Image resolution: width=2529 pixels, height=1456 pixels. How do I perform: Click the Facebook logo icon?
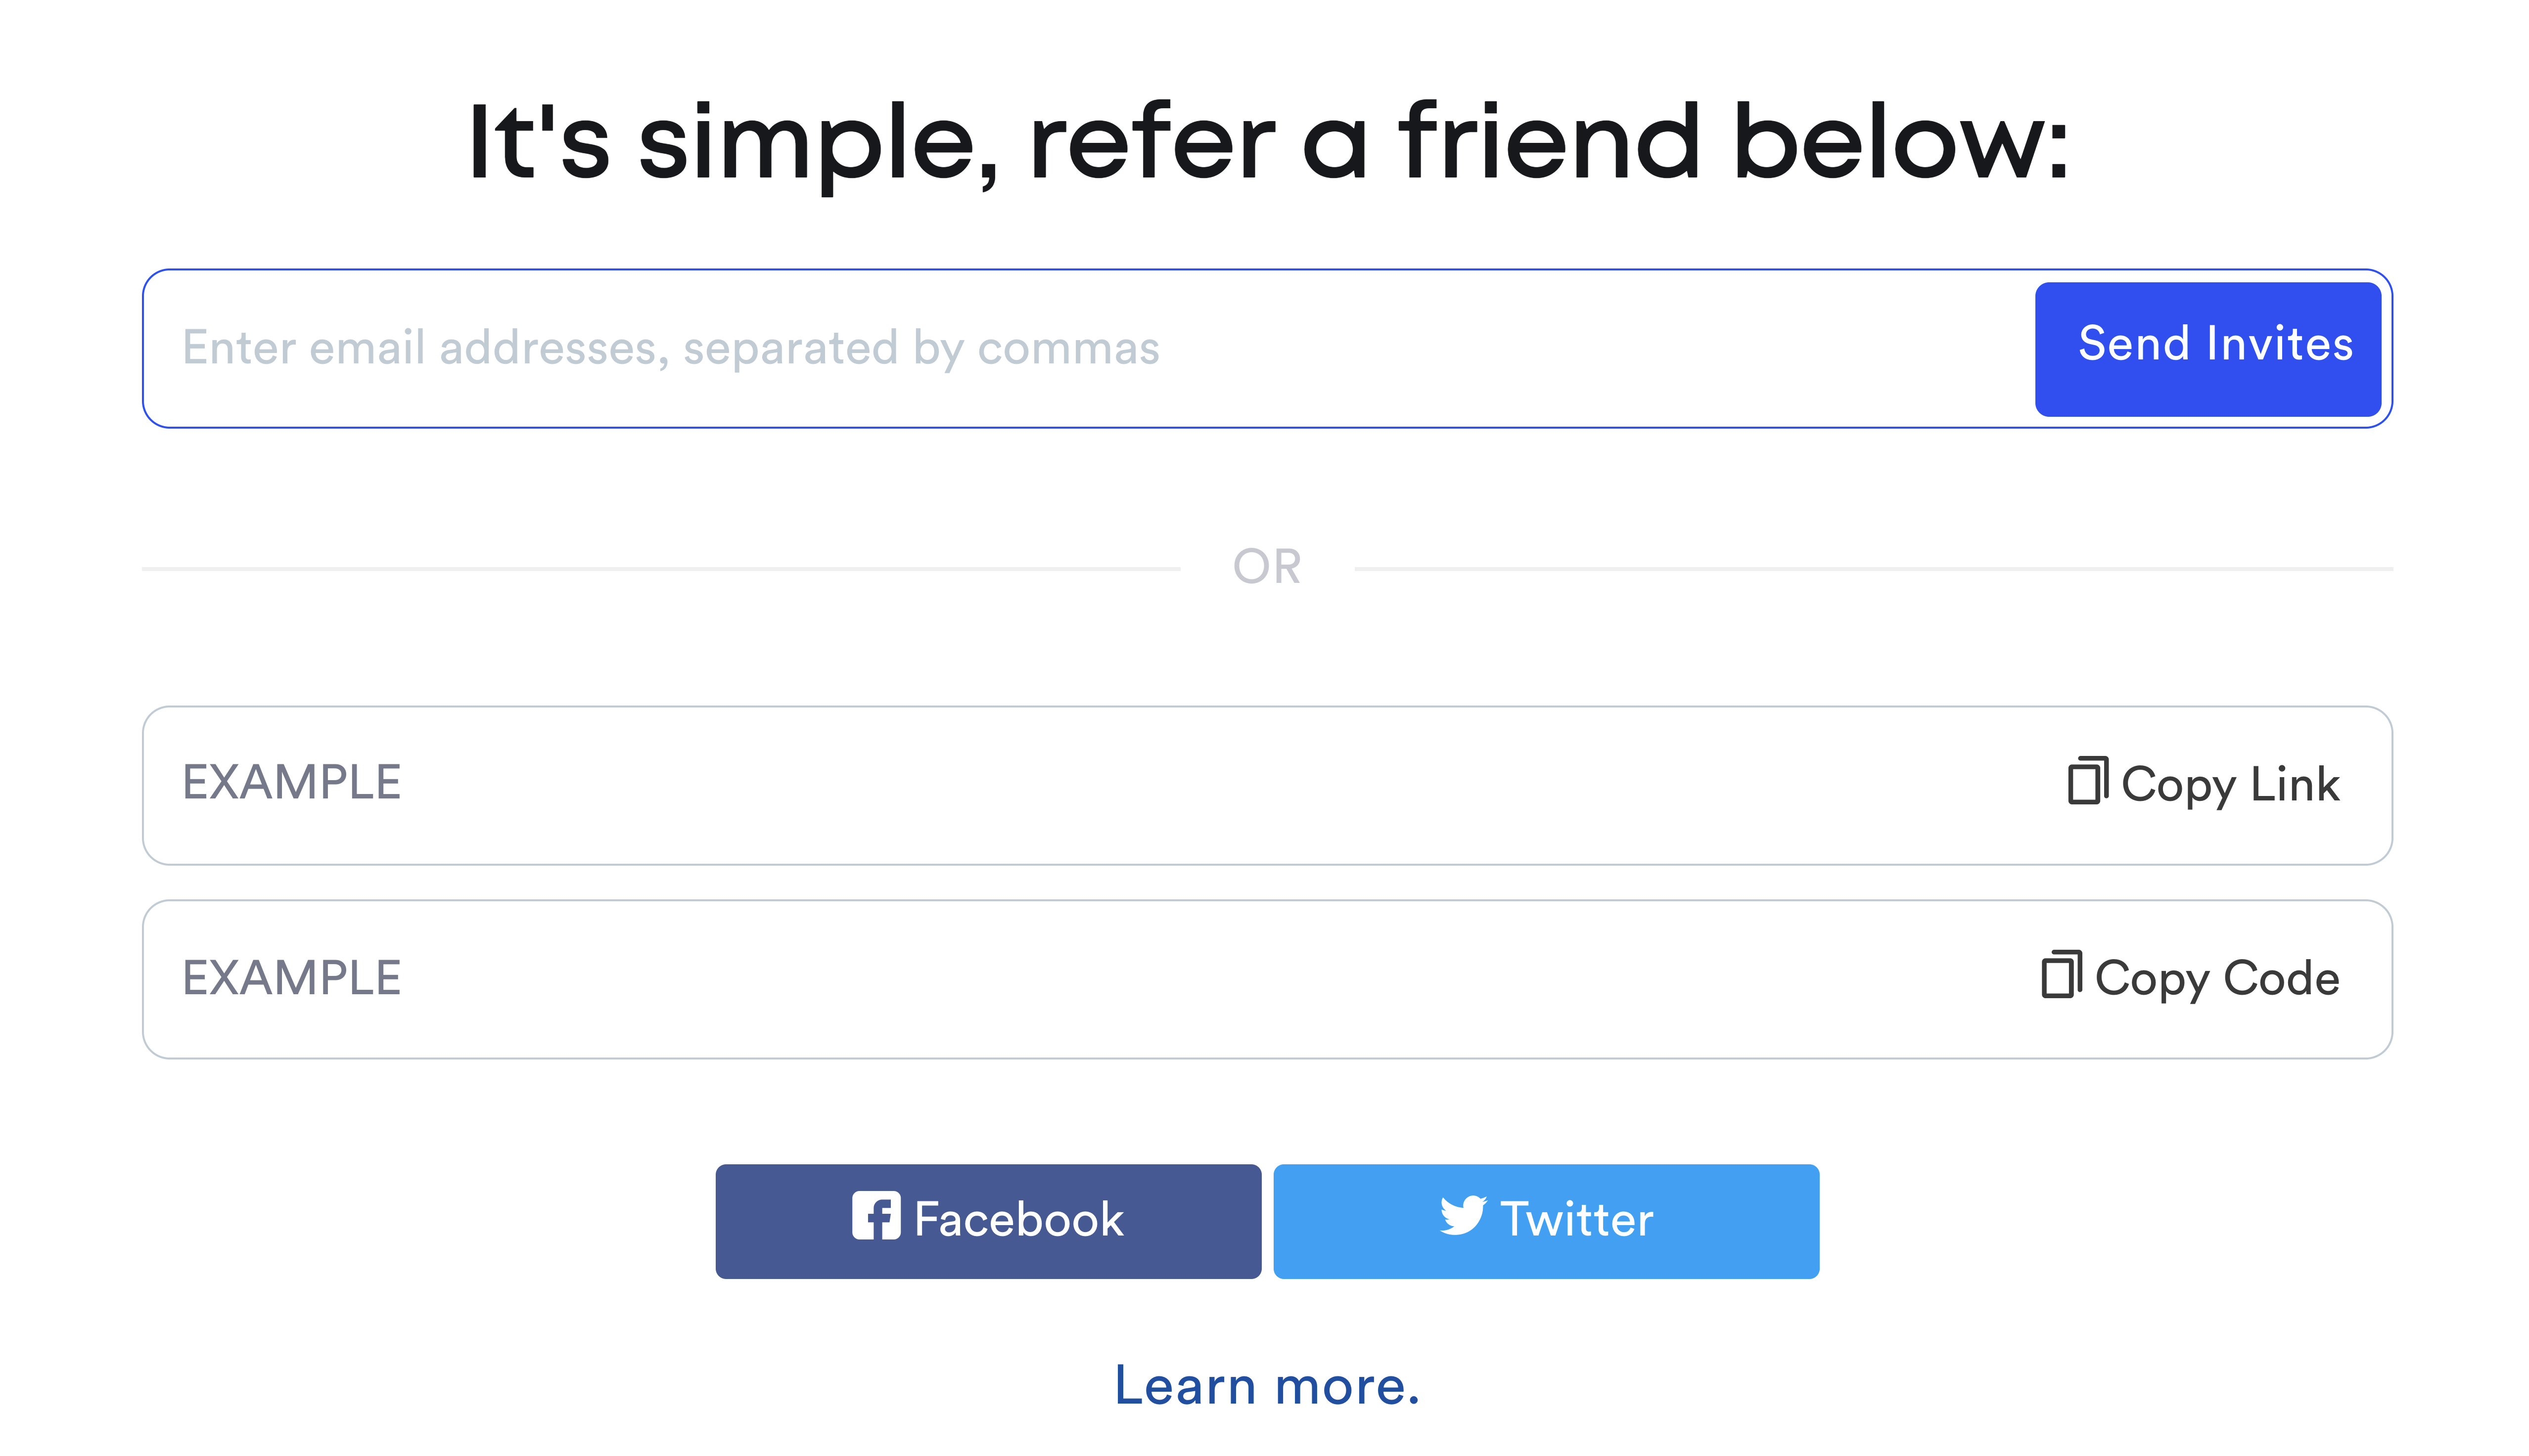[875, 1216]
